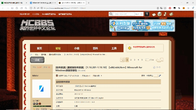Open the 论坛 navigation tab
Image resolution: width=196 pixels, height=110 pixels.
(58, 48)
